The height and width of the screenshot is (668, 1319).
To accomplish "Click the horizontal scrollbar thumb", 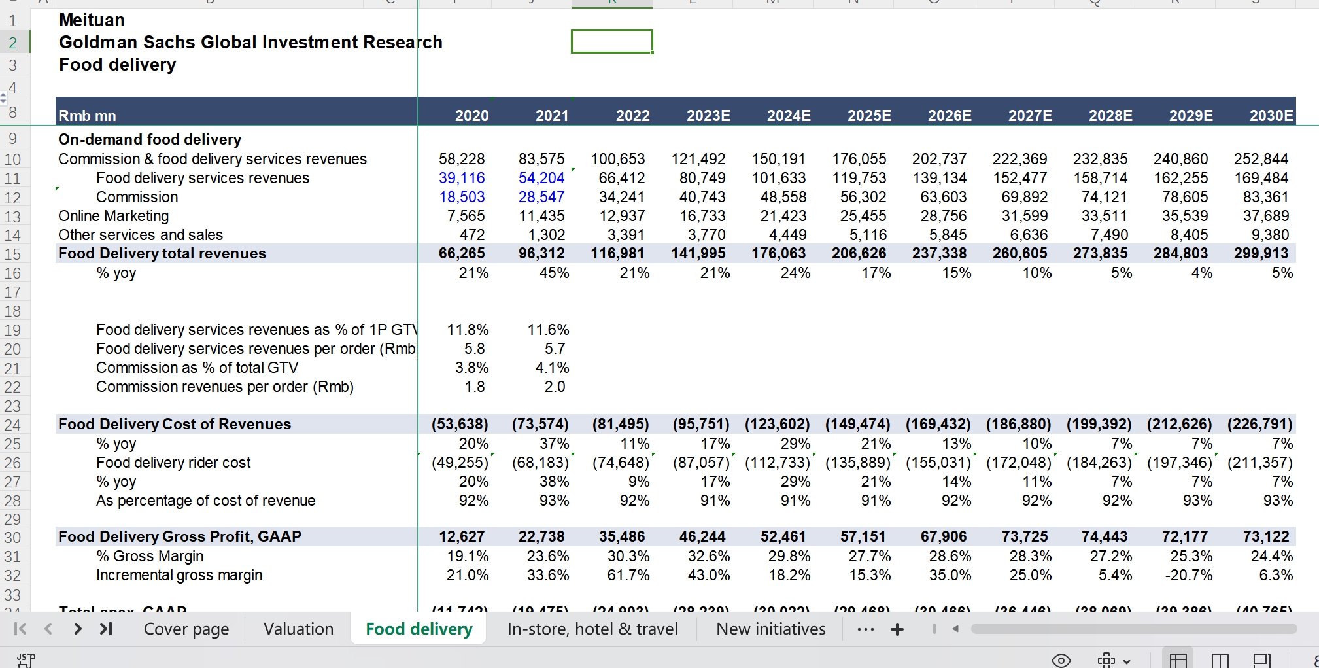I will point(1134,629).
